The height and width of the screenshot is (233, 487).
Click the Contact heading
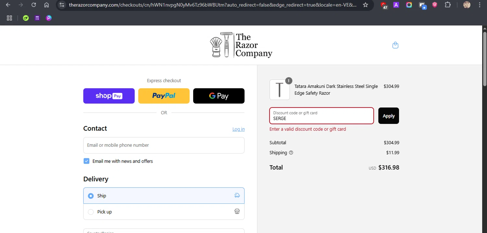[x=95, y=129]
